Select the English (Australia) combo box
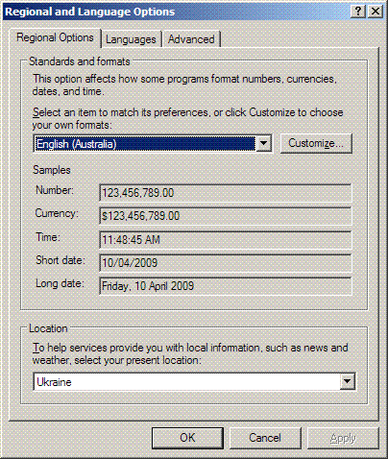This screenshot has width=388, height=459. [153, 143]
